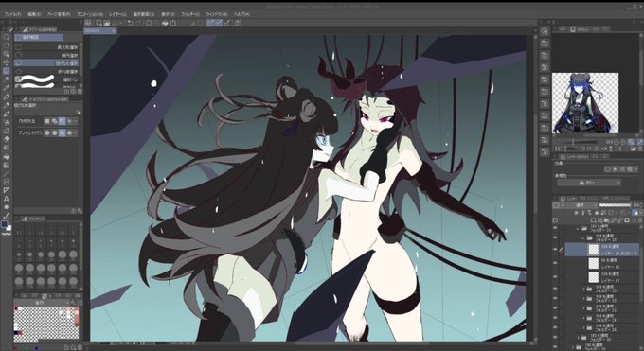Choose the Rectangle selection sub tool
The image size is (644, 351).
pyautogui.click(x=46, y=47)
